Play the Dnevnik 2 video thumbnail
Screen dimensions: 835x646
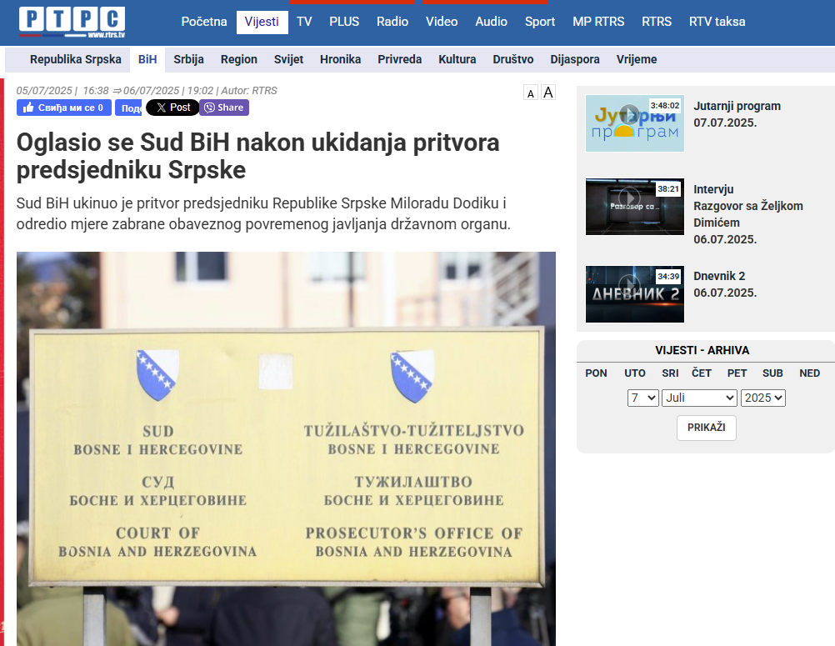(x=634, y=293)
